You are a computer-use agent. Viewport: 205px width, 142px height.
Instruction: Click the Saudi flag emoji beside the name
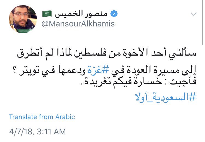(47, 14)
